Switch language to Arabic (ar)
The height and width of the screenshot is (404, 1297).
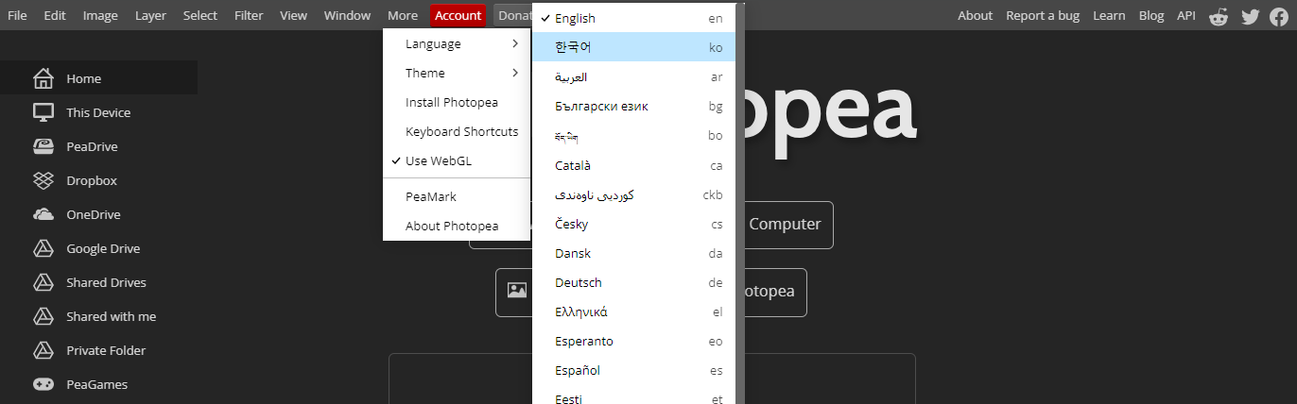(633, 76)
